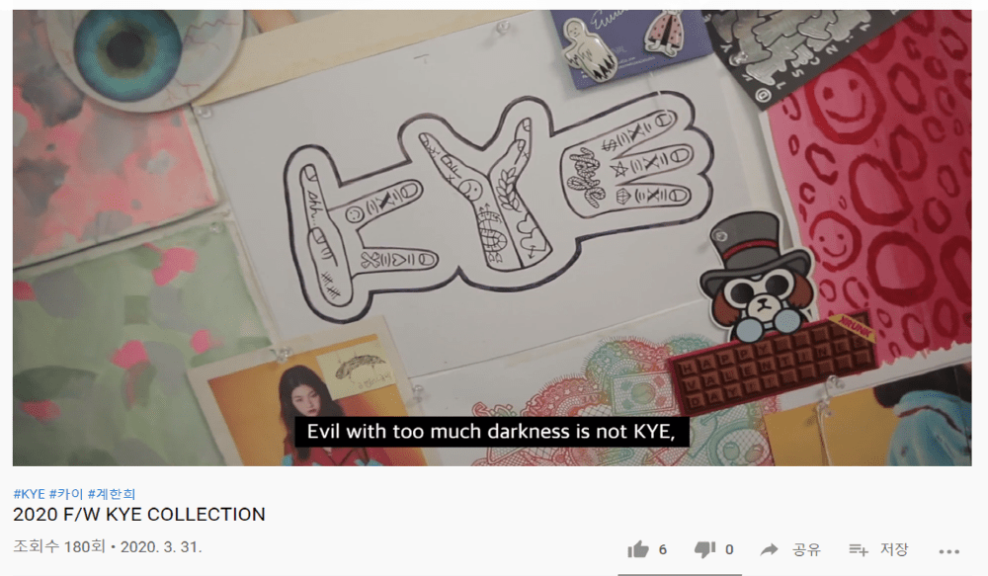Click the 공유 share label
Screen dimensions: 988x576
pos(806,549)
